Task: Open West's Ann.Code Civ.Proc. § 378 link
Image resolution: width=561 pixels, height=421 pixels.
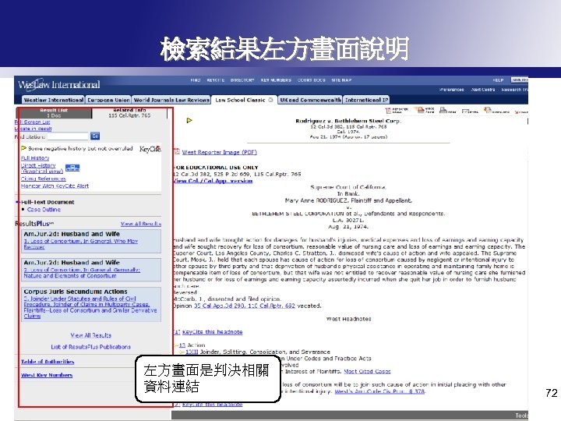Action: pos(379,391)
